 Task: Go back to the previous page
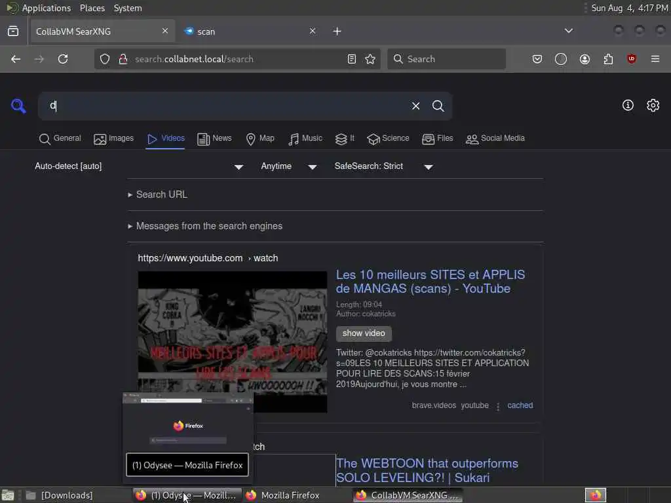pyautogui.click(x=16, y=59)
